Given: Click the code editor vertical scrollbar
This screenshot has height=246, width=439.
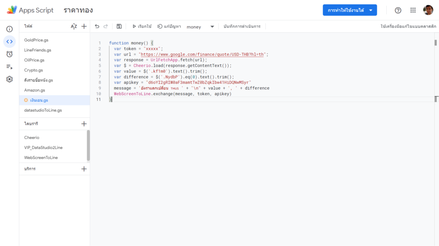Looking at the screenshot, I should [x=436, y=42].
